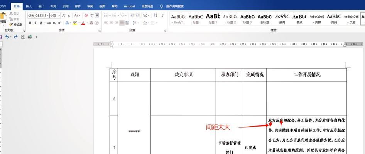Image resolution: width=365 pixels, height=154 pixels.
Task: Apply the 标题 1 style
Action: click(213, 18)
